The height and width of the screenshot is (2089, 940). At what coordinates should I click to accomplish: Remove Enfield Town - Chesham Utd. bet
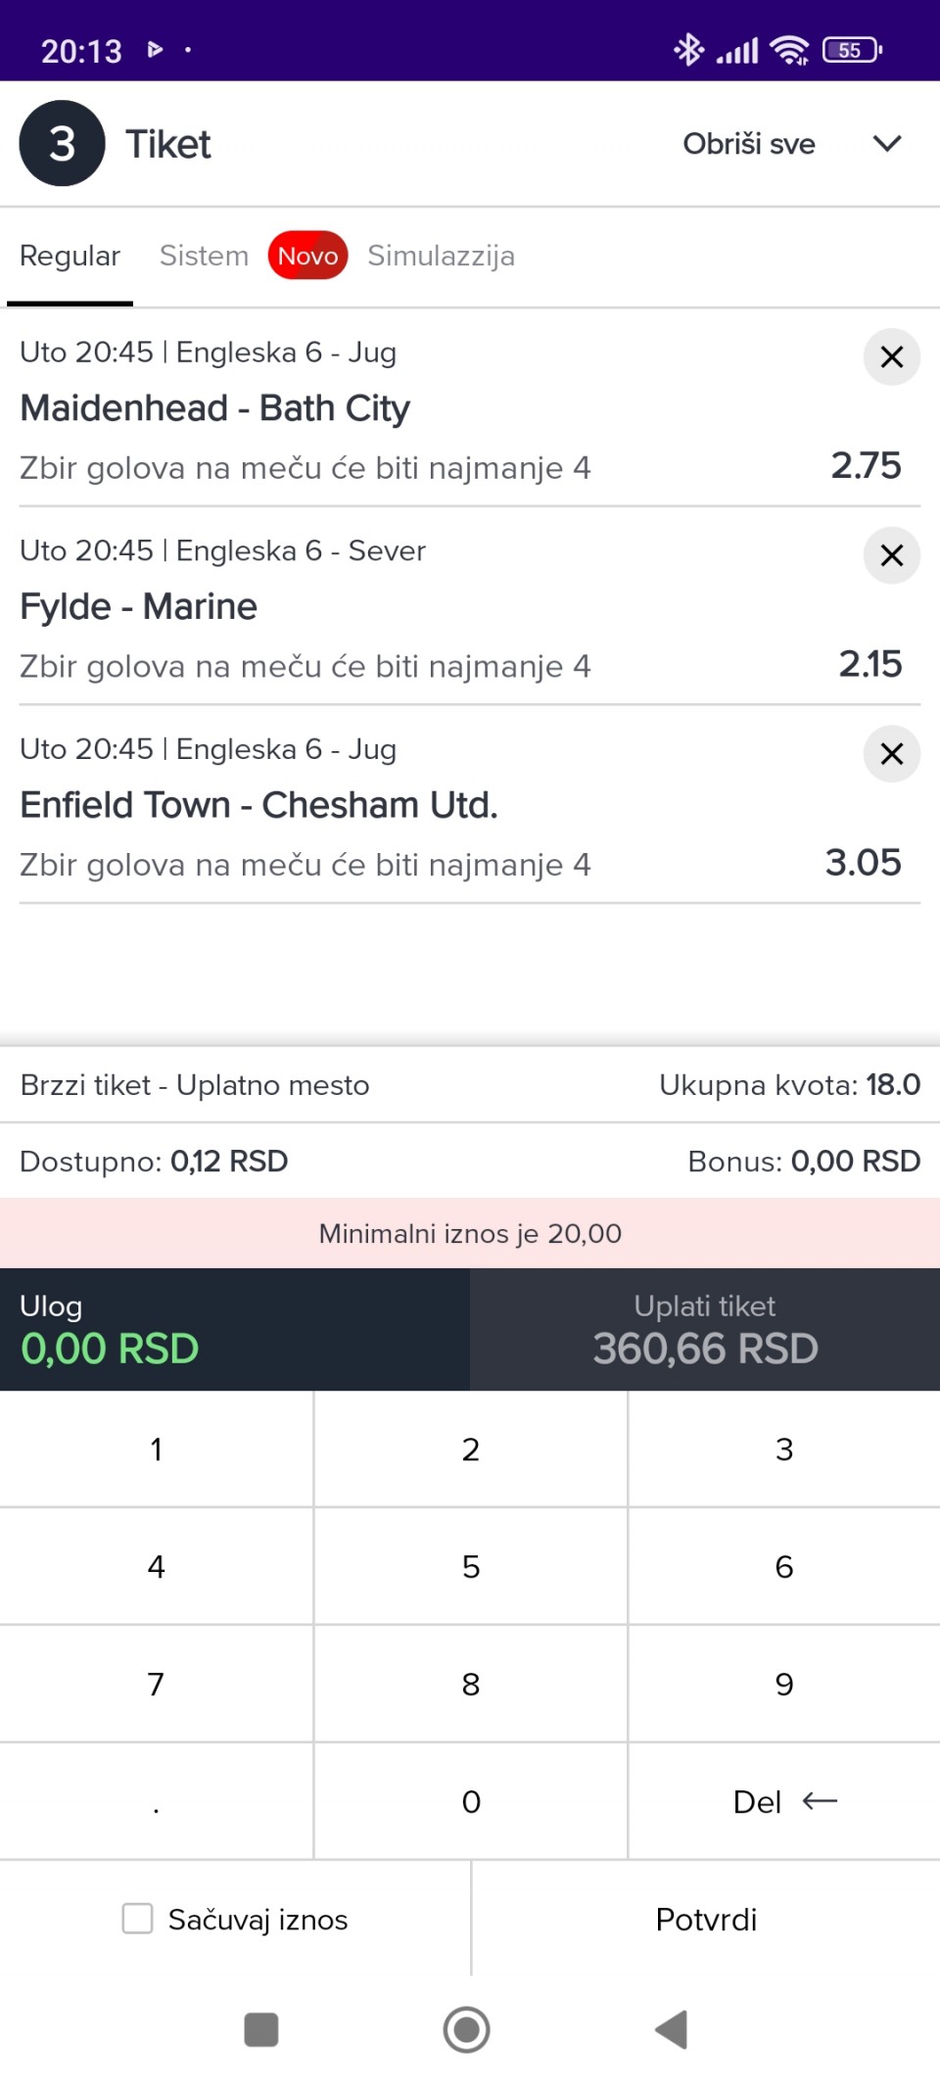tap(891, 754)
